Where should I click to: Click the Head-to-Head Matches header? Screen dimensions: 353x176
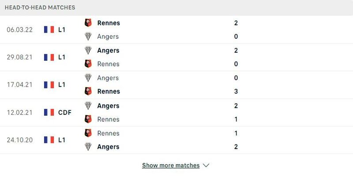click(x=40, y=7)
